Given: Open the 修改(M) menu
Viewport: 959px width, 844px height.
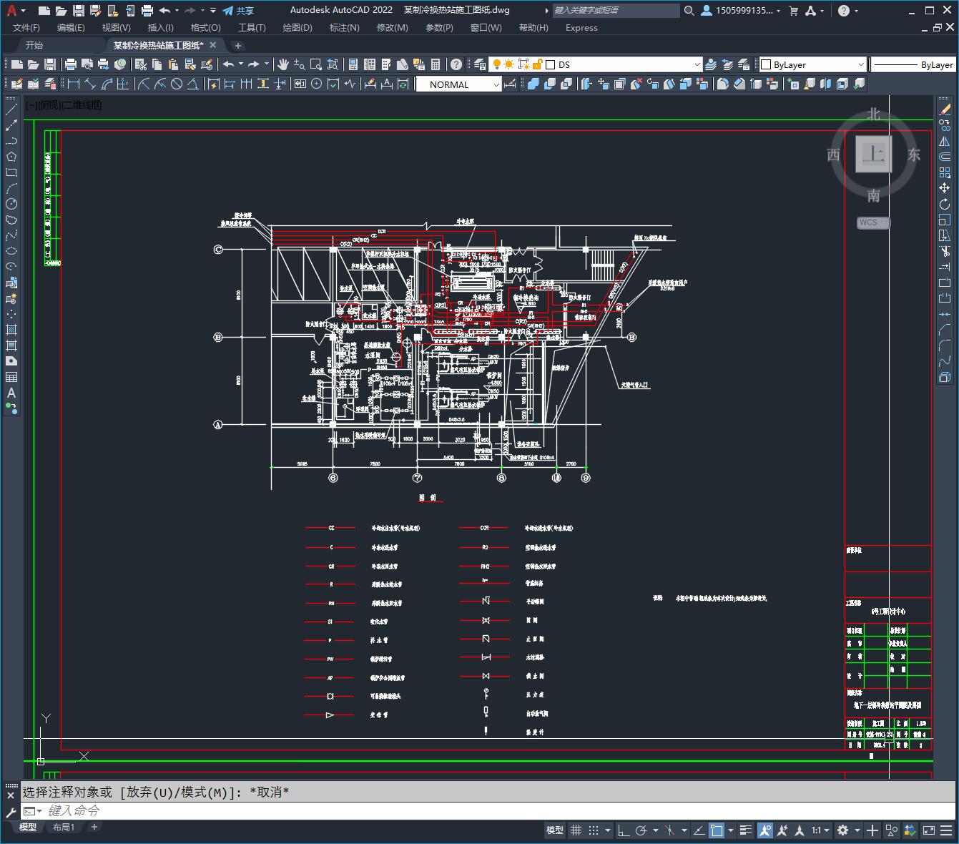Looking at the screenshot, I should click(392, 28).
